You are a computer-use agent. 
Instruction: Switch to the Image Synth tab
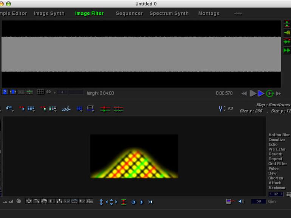point(49,14)
